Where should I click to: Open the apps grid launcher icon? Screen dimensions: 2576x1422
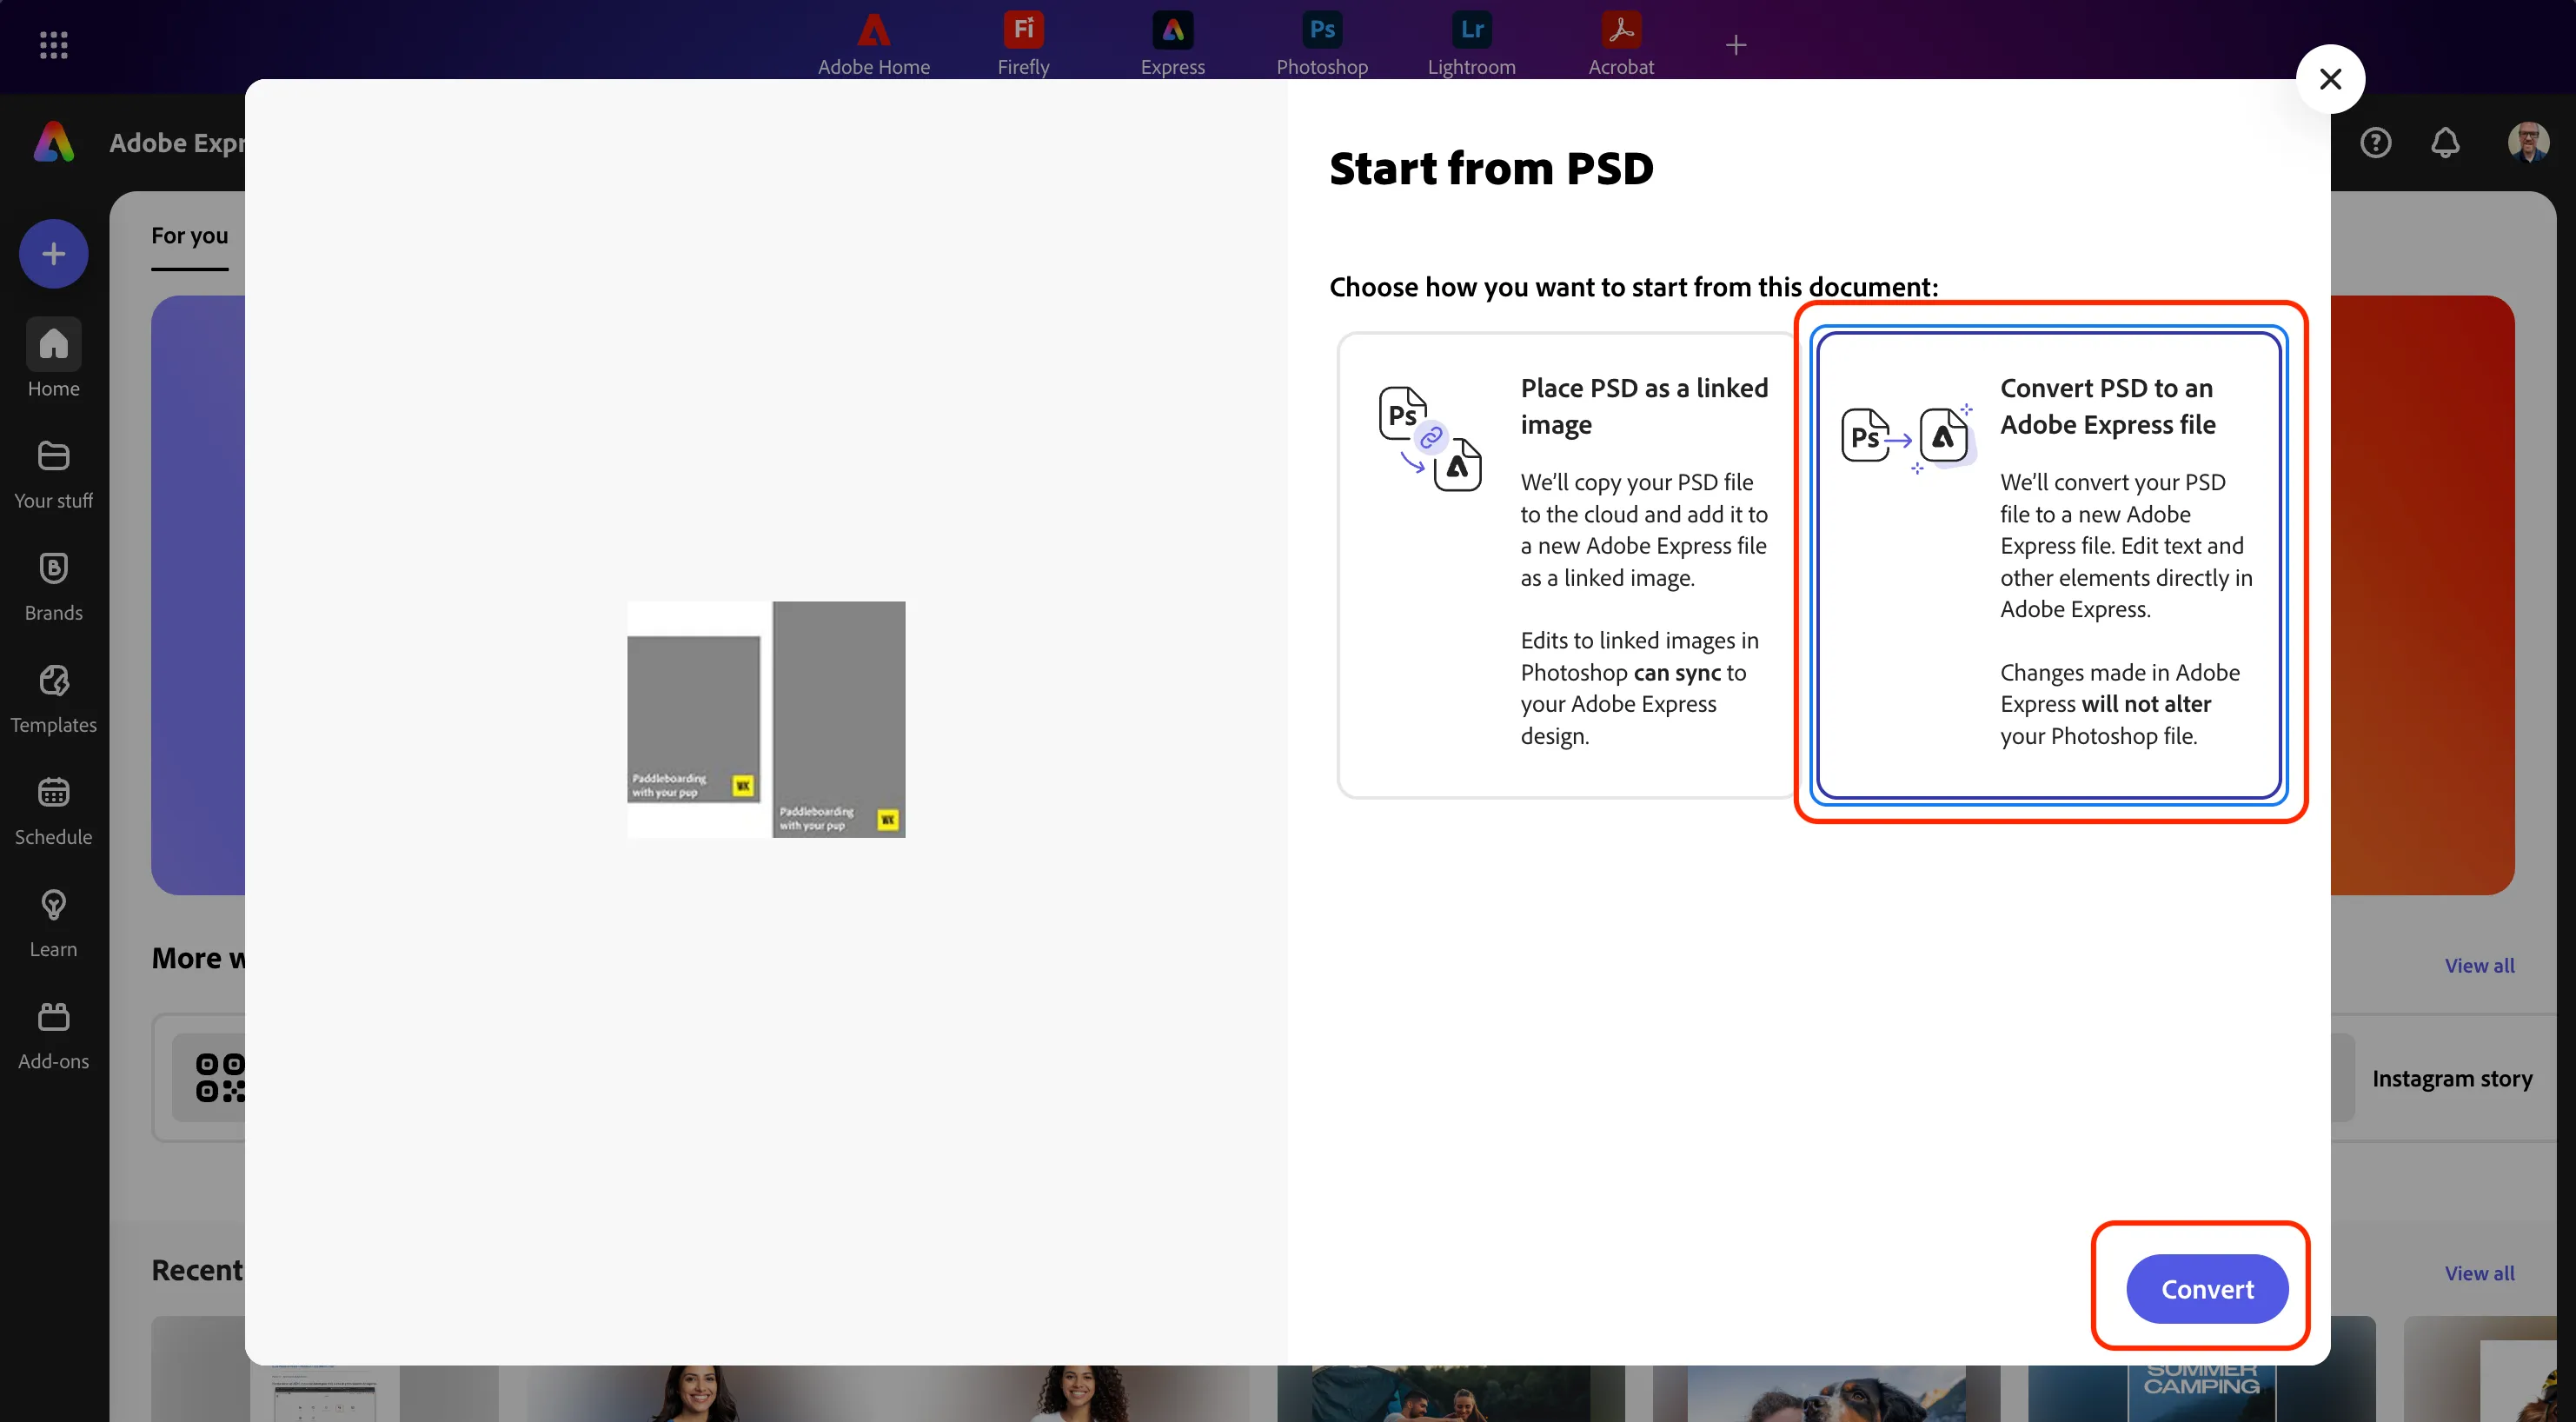pos(53,44)
